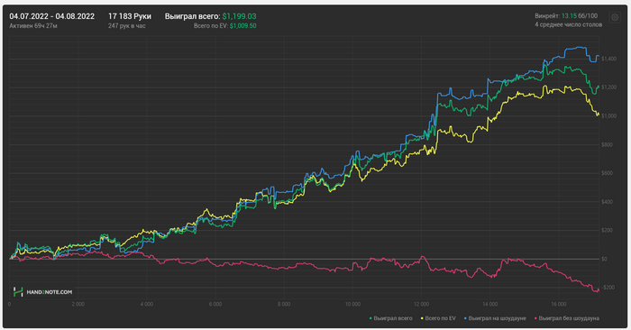The height and width of the screenshot is (330, 631).
Task: Click the '4 среднее число столов' label
Action: 568,24
